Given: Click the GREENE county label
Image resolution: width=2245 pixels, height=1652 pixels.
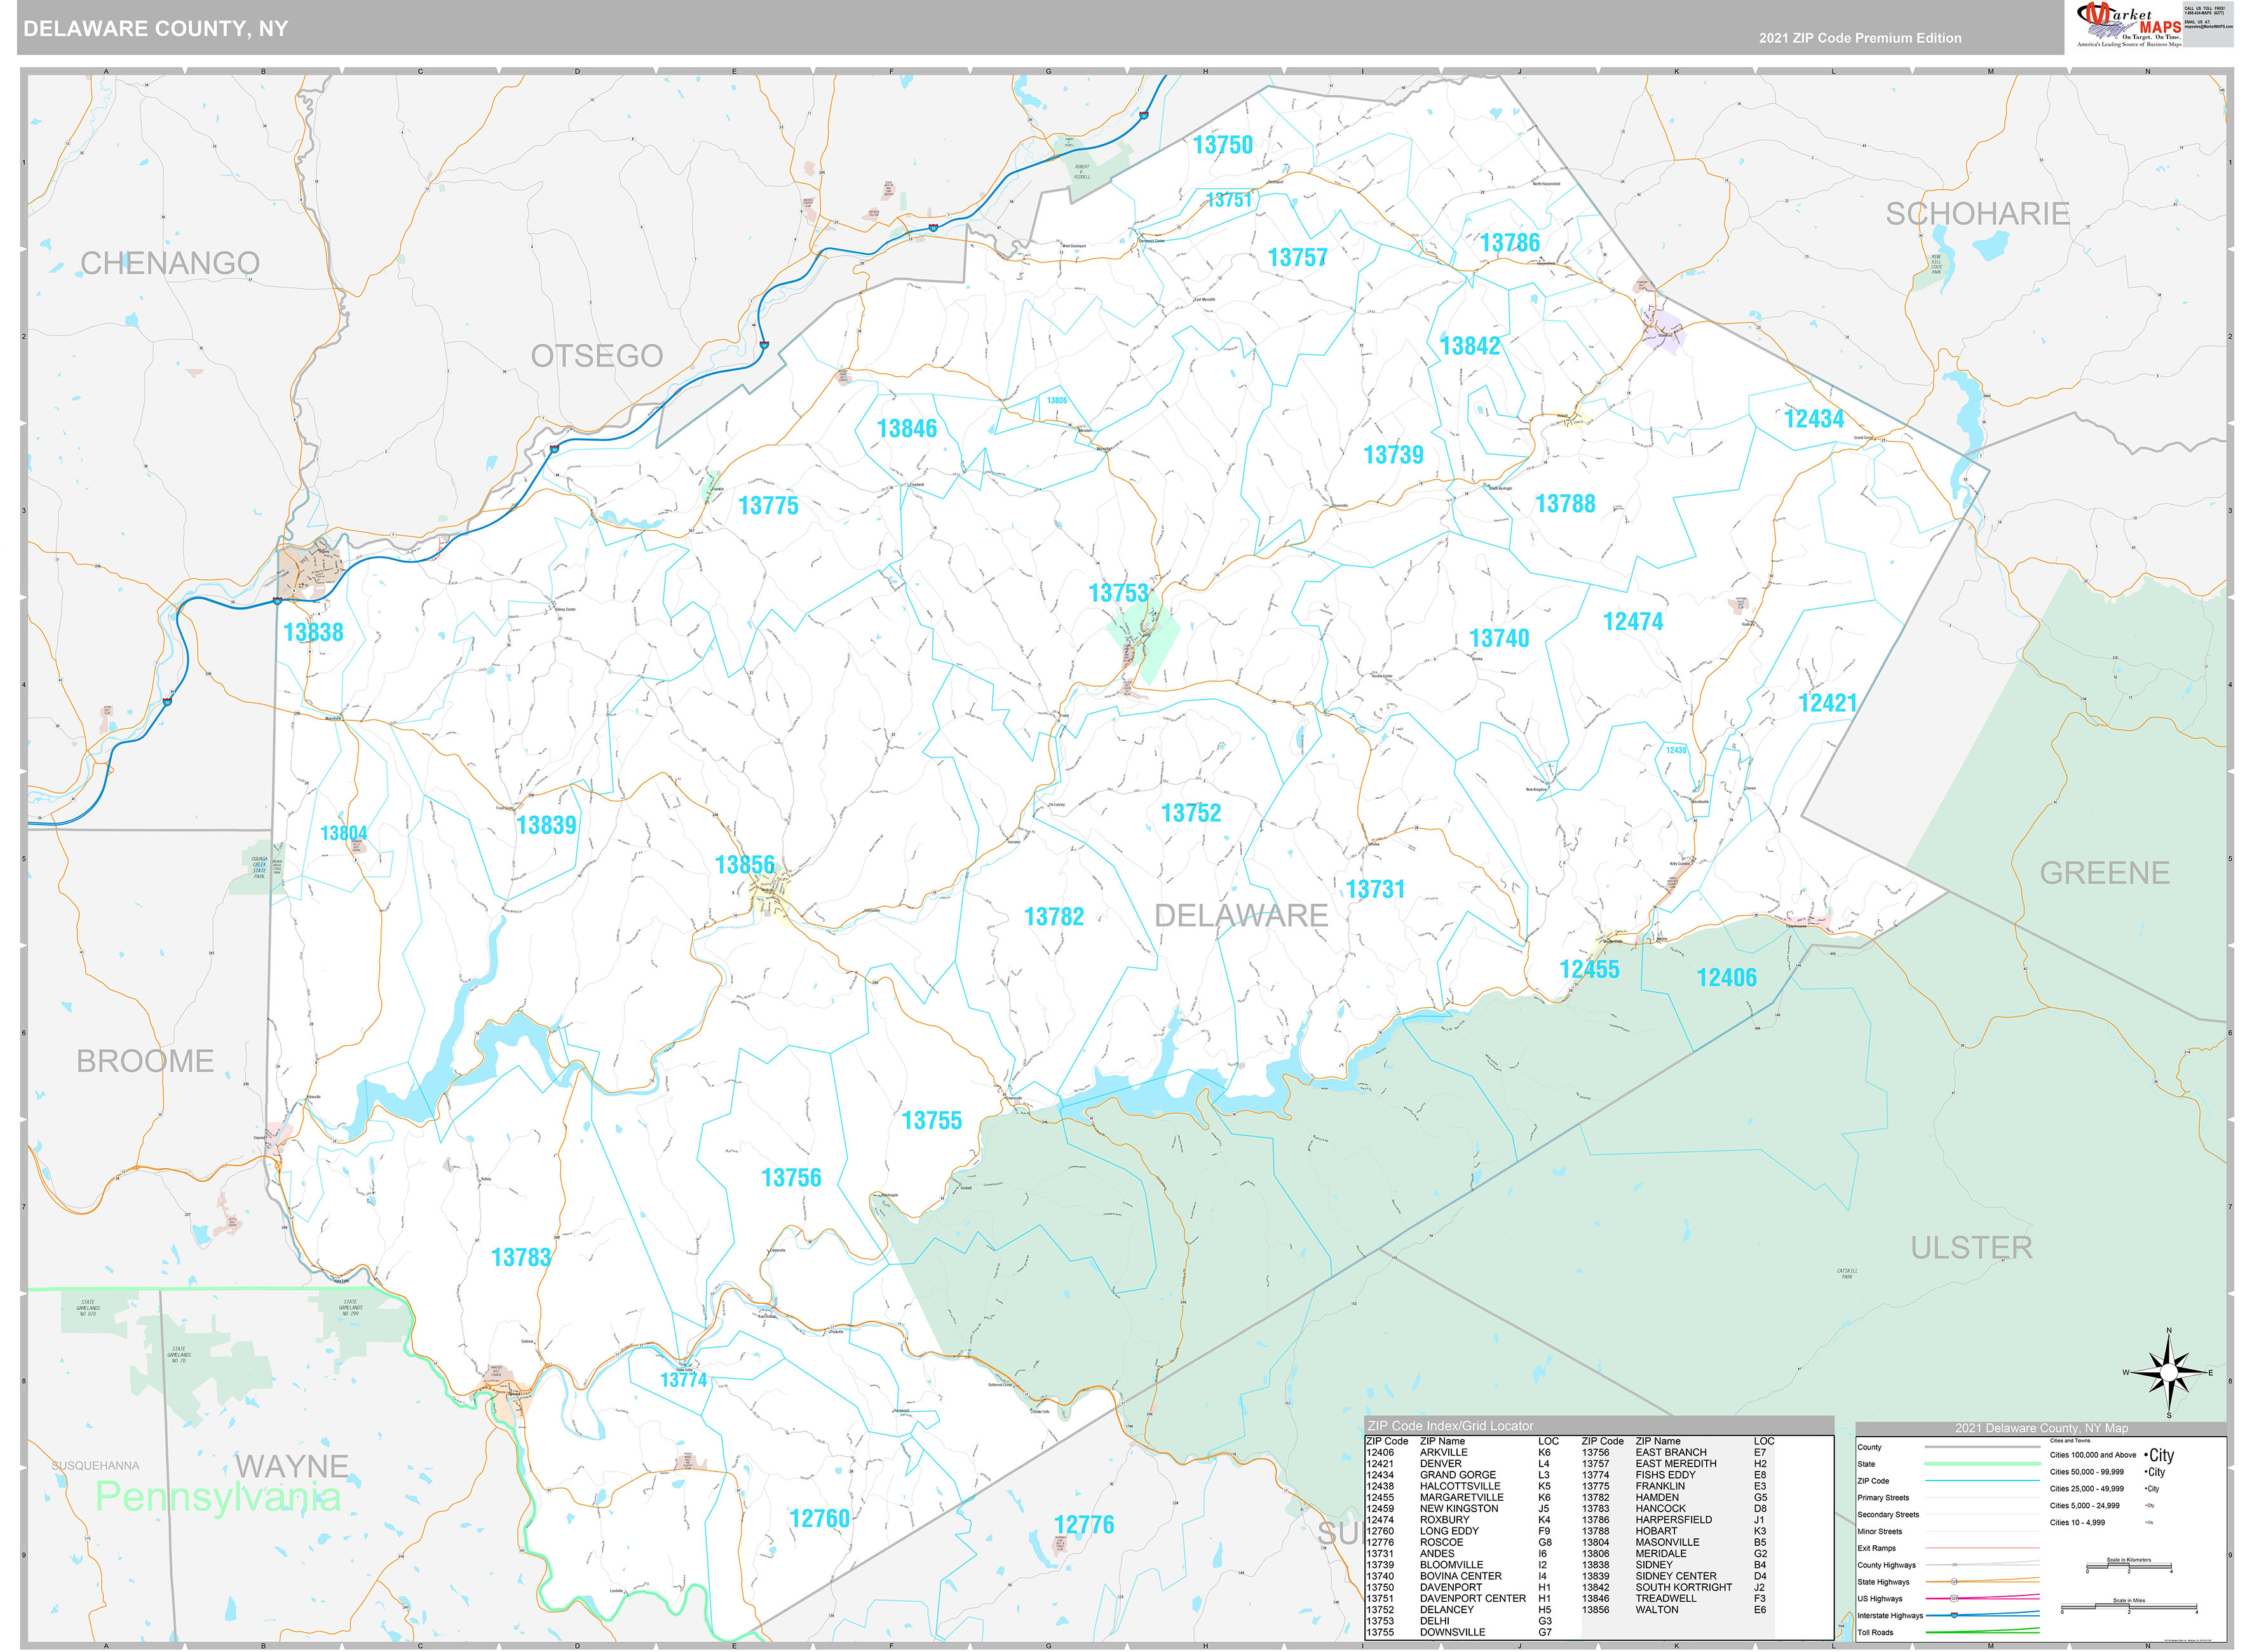Looking at the screenshot, I should tap(2104, 873).
